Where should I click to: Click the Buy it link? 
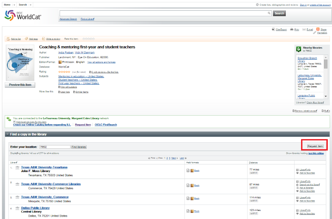pyautogui.click(x=327, y=111)
